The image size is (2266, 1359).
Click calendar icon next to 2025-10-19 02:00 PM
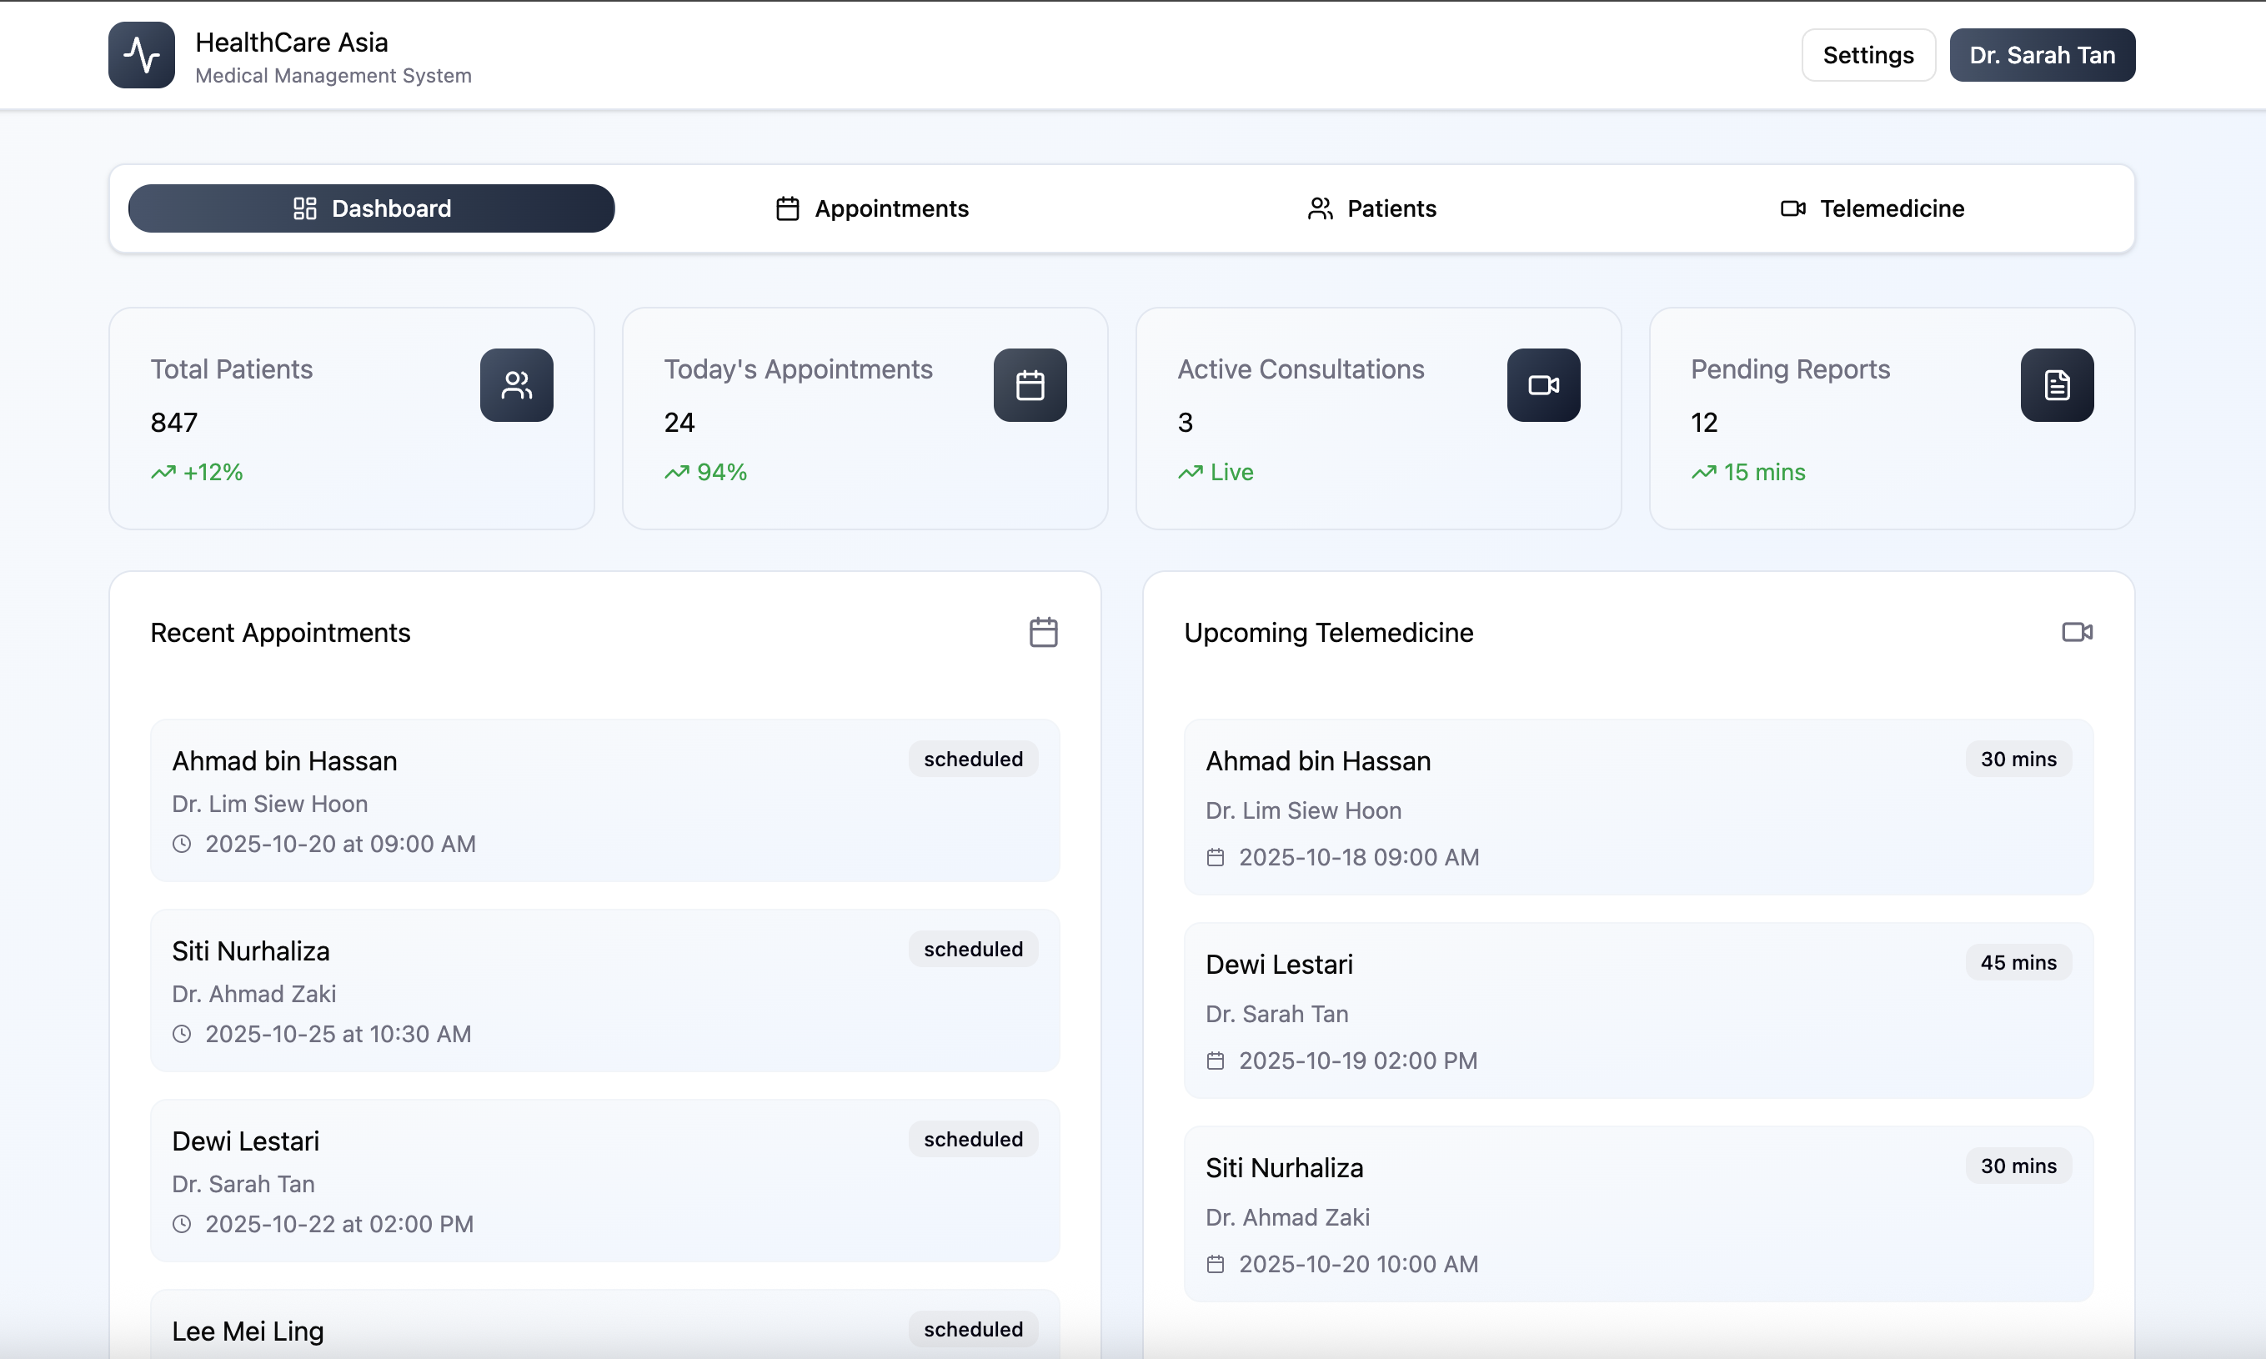click(1215, 1061)
